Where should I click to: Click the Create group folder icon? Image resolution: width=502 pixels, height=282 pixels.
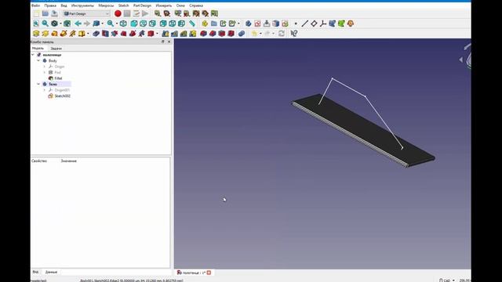click(x=214, y=23)
